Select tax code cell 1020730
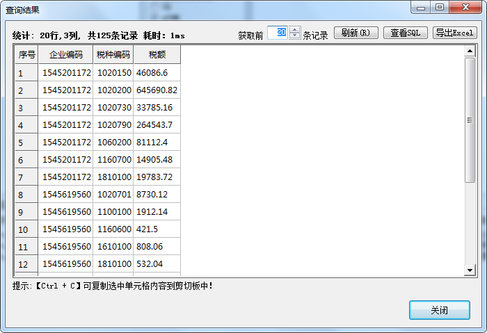The height and width of the screenshot is (333, 487). pos(113,108)
